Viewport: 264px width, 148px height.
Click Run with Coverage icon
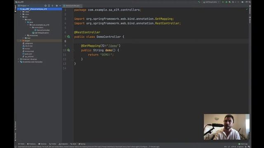coord(230,2)
